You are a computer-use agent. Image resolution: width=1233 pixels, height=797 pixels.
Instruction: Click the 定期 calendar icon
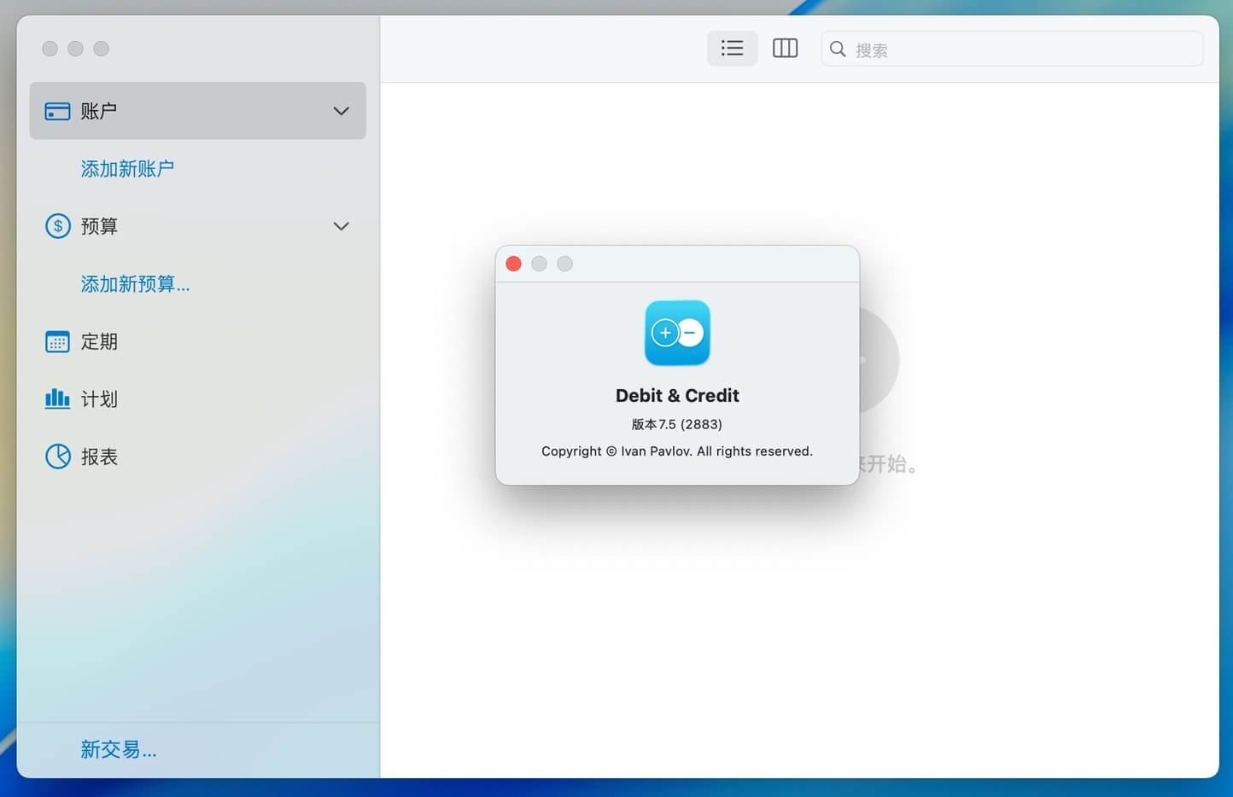[57, 341]
